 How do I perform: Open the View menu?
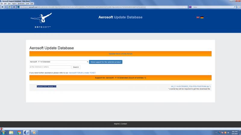tap(9, 4)
